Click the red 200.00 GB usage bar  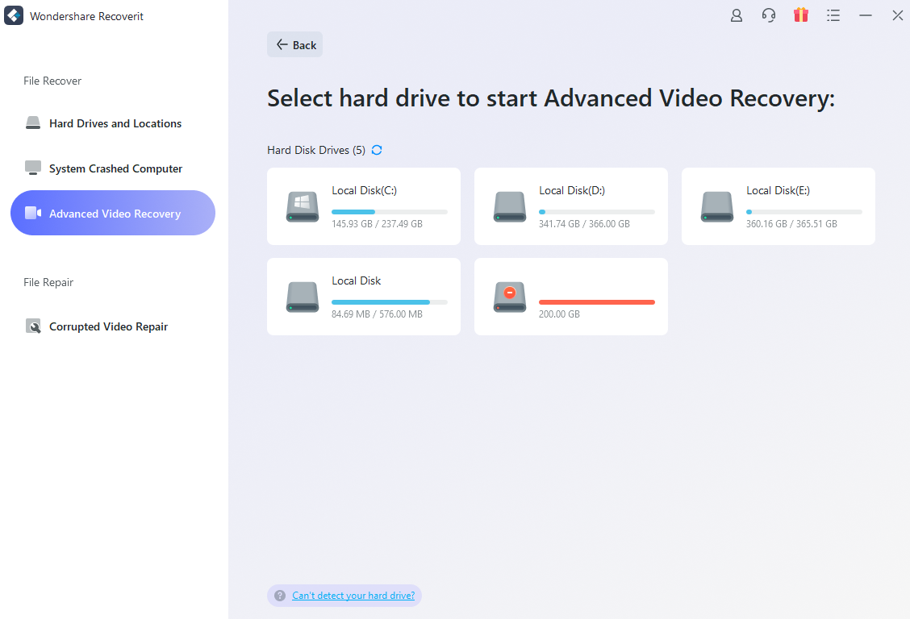pyautogui.click(x=597, y=302)
